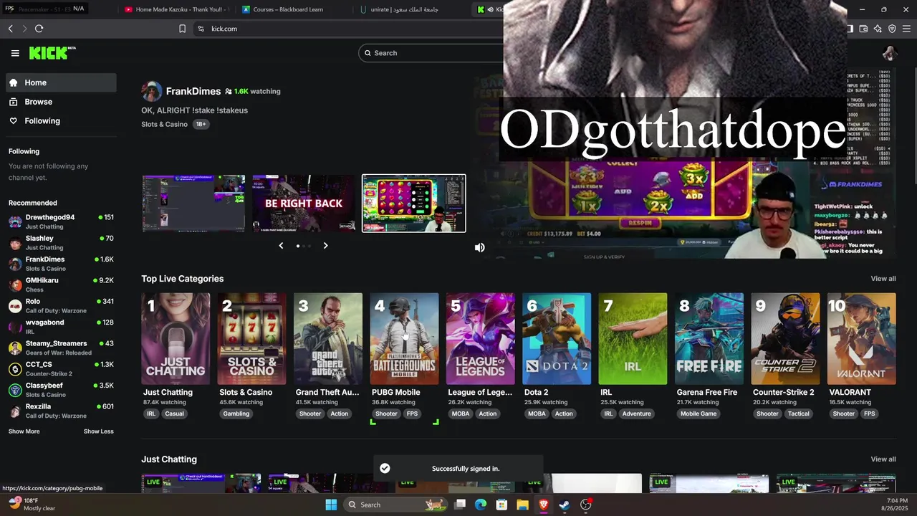Viewport: 917px width, 516px height.
Task: Click Mobile Game tag under Garena Free Fire
Action: pyautogui.click(x=698, y=414)
